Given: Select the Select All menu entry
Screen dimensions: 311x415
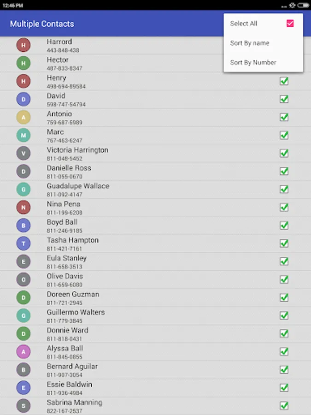Looking at the screenshot, I should (x=264, y=24).
